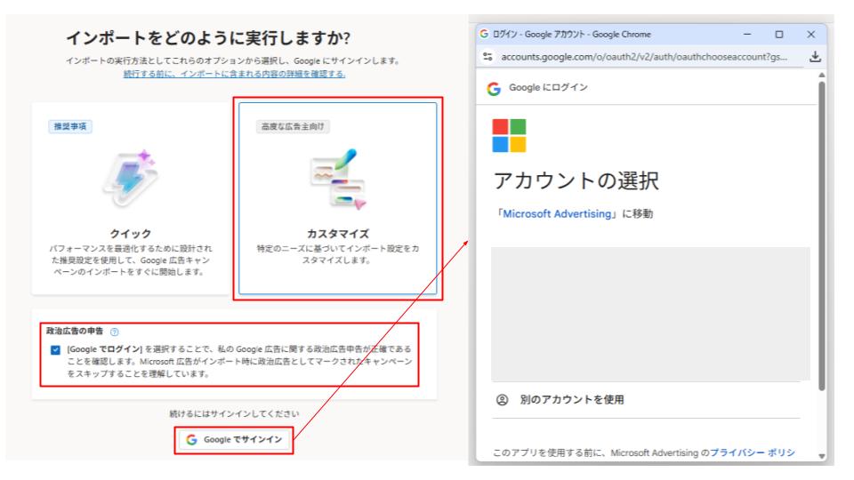Click the Microsoft four-color logo
Viewport: 854px width, 480px height.
coord(509,136)
